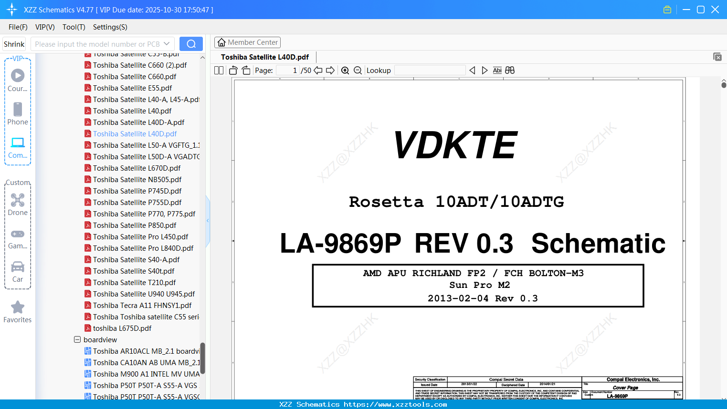This screenshot has height=409, width=727.
Task: Collapse the left file panel handle
Action: click(208, 221)
